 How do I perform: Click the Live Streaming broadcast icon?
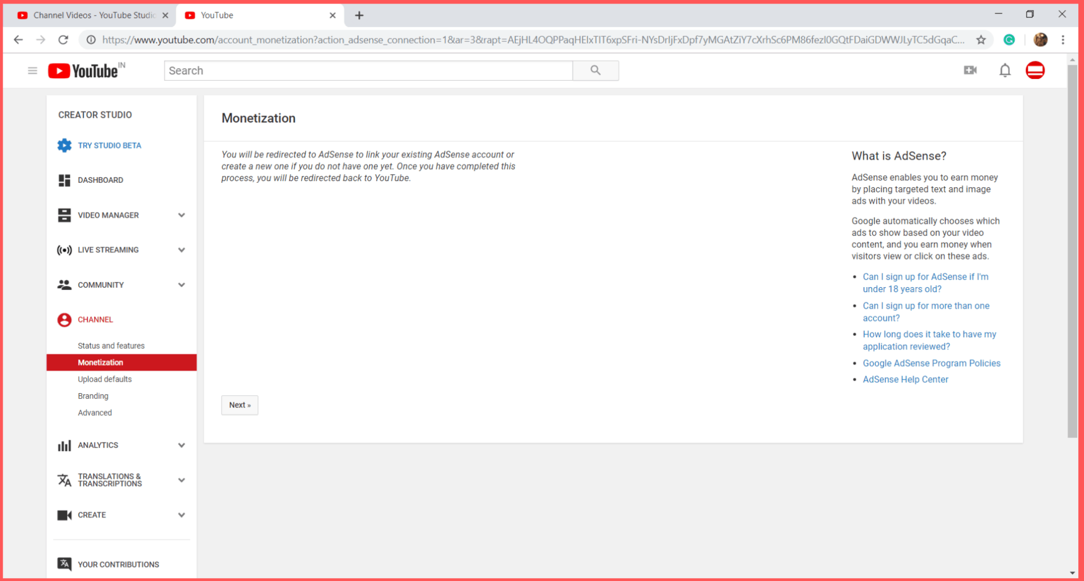point(64,250)
